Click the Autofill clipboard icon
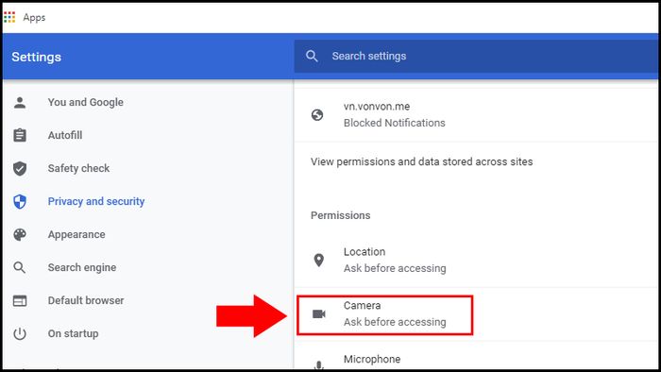The image size is (661, 372). [20, 135]
